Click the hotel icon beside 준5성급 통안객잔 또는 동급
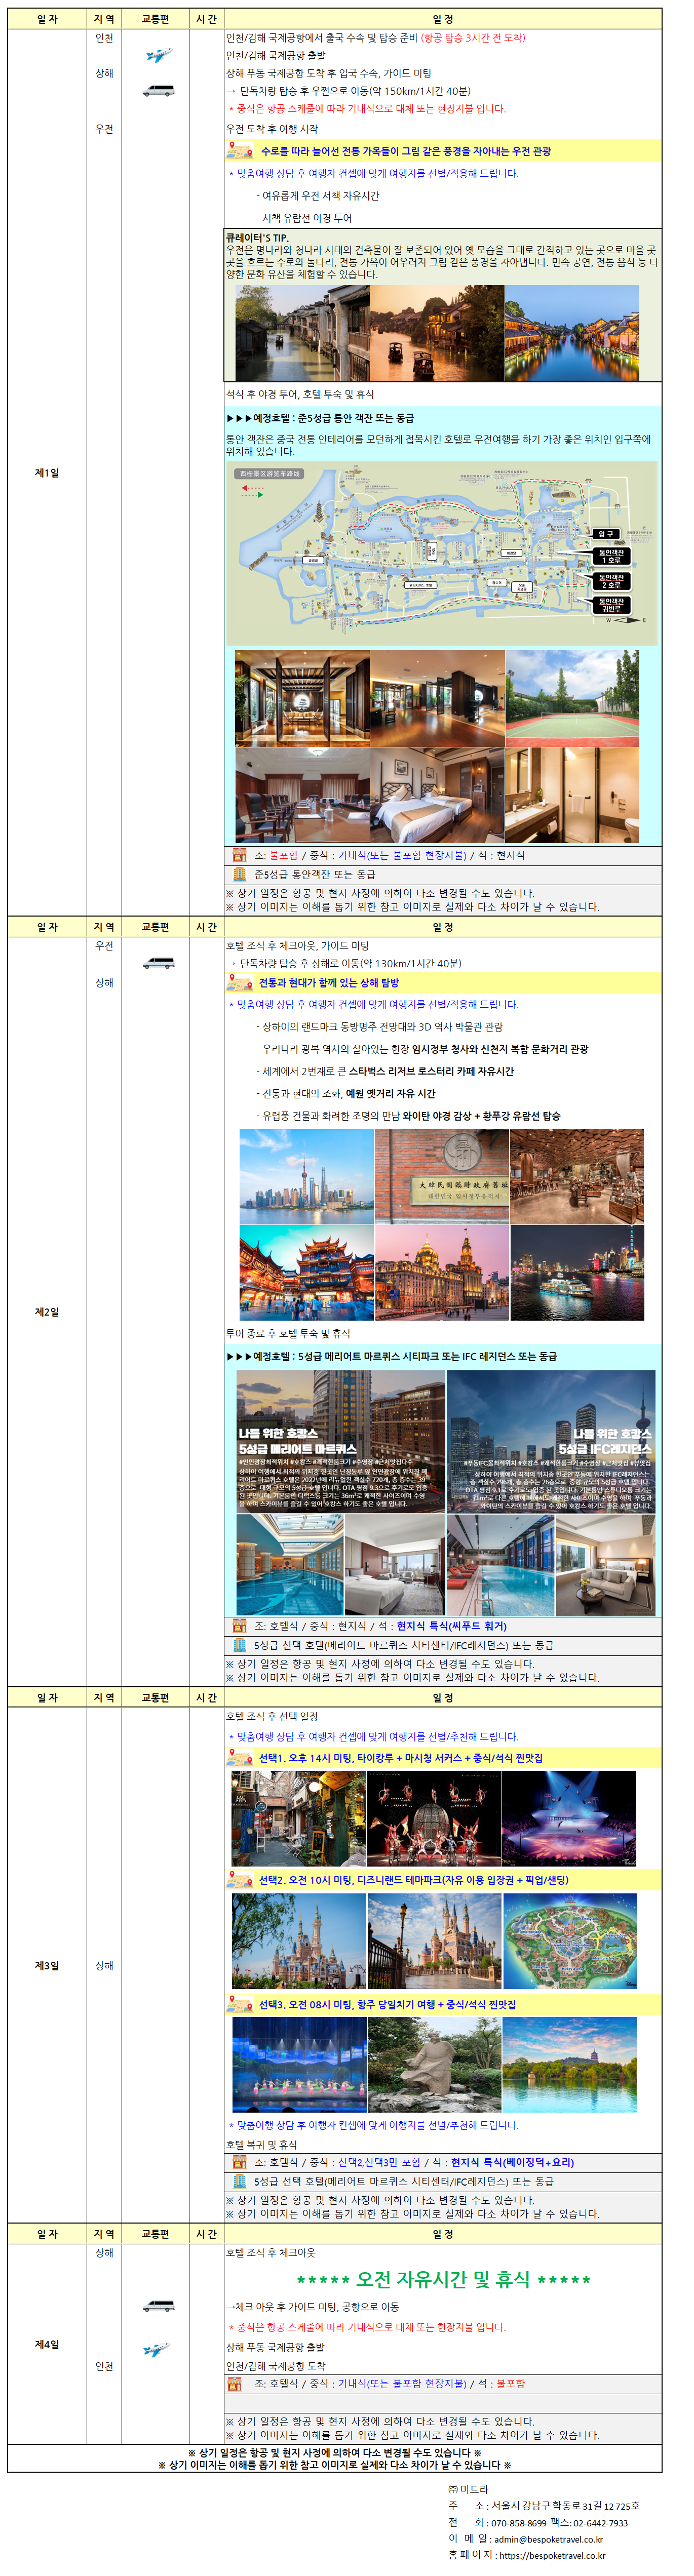 [239, 875]
